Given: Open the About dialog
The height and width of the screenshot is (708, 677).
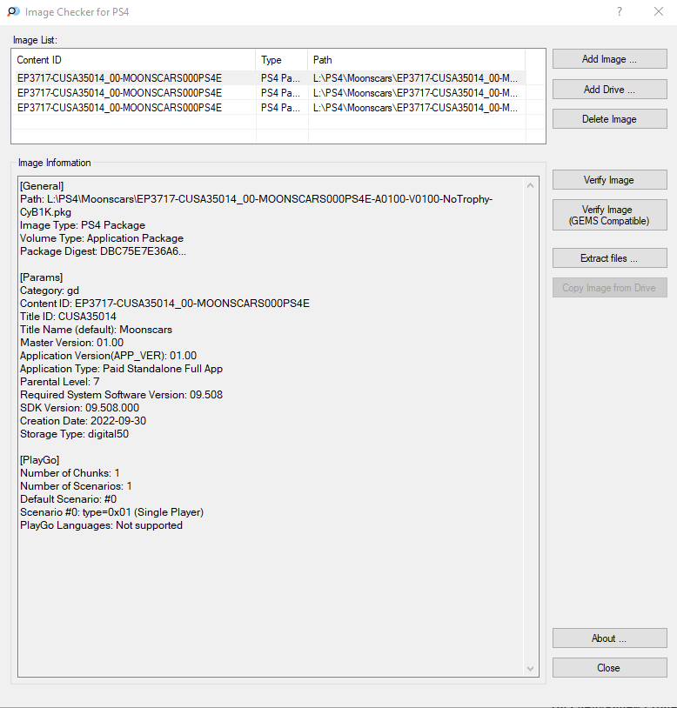Looking at the screenshot, I should [609, 638].
